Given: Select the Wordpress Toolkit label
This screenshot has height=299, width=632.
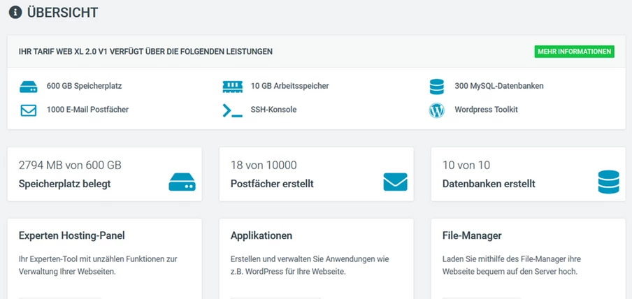Looking at the screenshot, I should [x=486, y=110].
